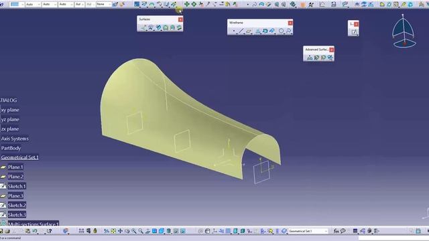Select zx plane in the specification tree
The height and width of the screenshot is (241, 429).
[x=10, y=129]
